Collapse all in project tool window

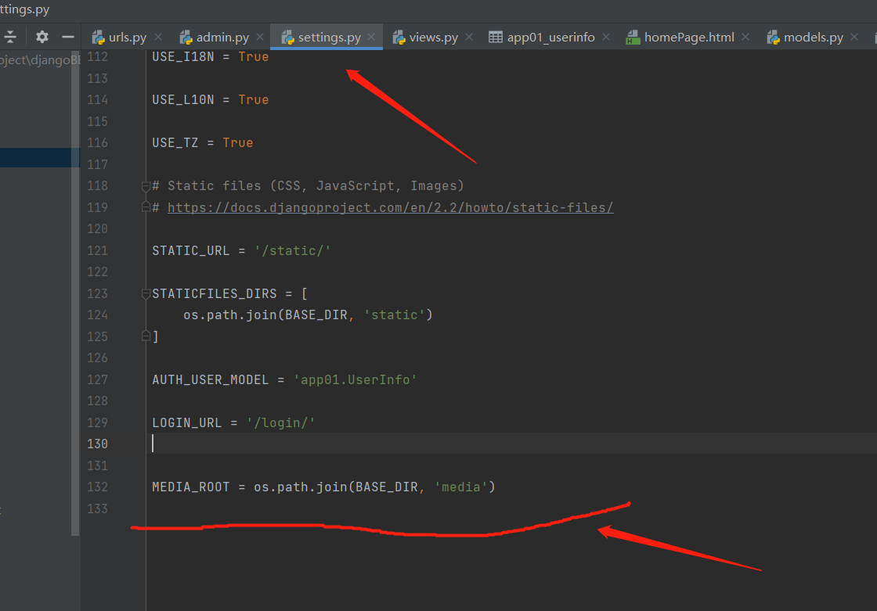point(10,37)
